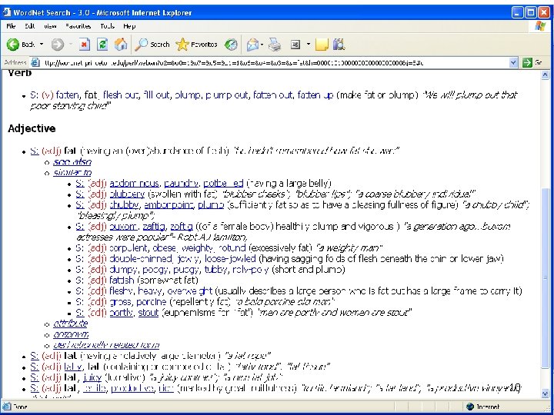Open Favorites star button

(x=196, y=45)
